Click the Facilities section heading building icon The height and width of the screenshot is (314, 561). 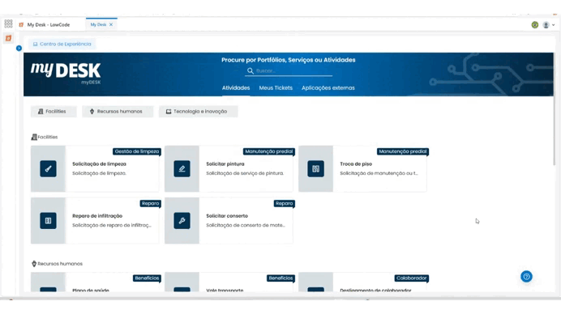34,137
